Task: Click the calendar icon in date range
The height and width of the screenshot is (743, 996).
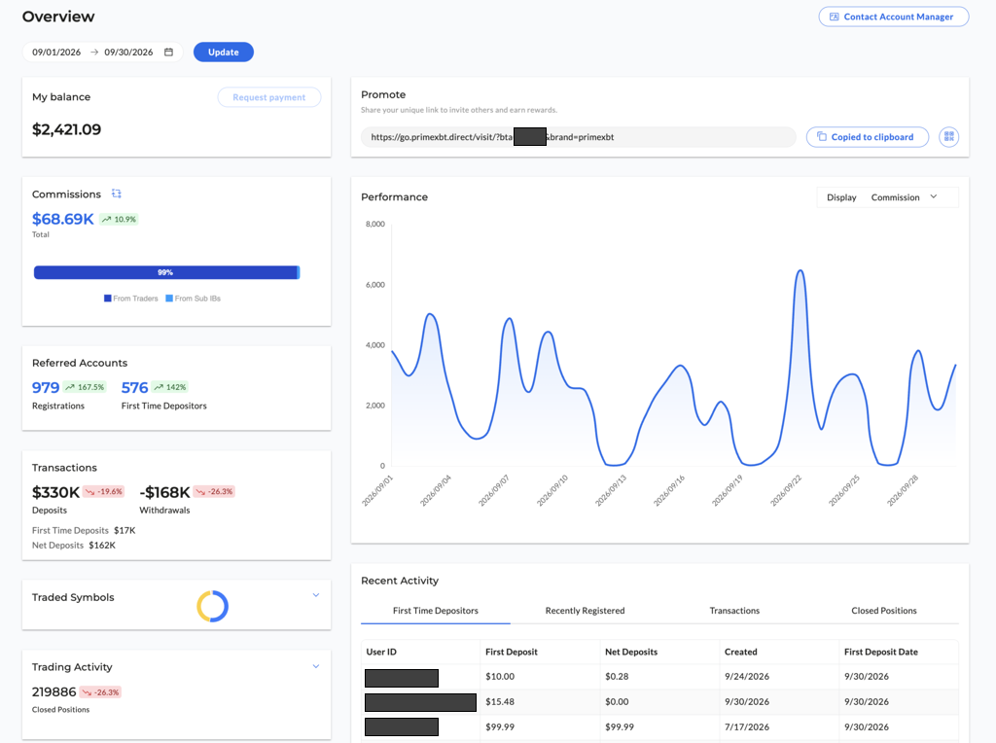Action: tap(168, 53)
